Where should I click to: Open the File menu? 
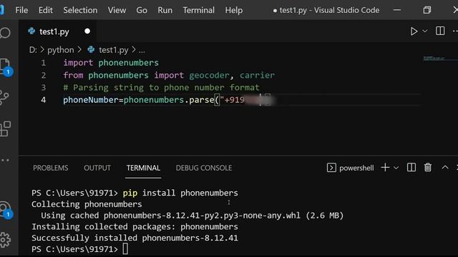click(21, 10)
